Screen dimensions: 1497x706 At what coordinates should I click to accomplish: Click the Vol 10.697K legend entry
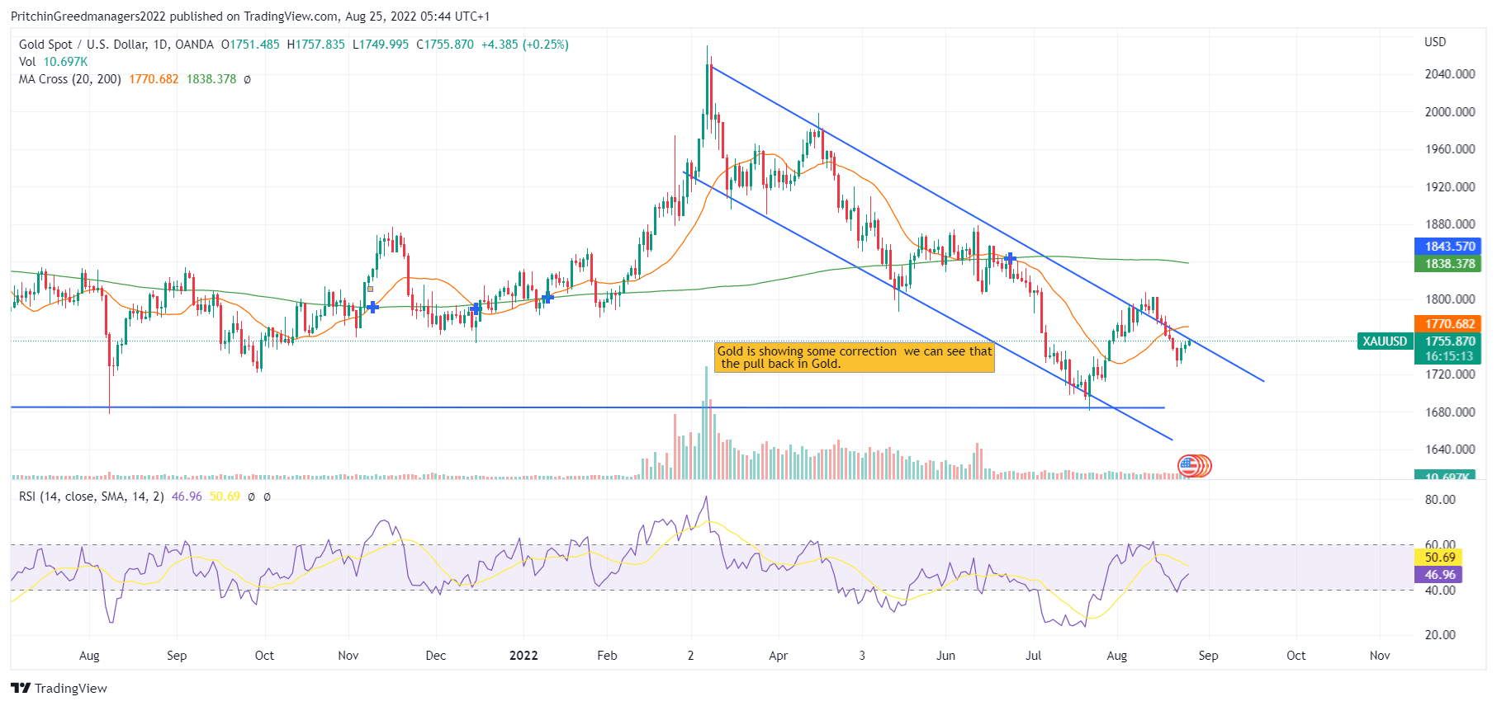(x=53, y=62)
